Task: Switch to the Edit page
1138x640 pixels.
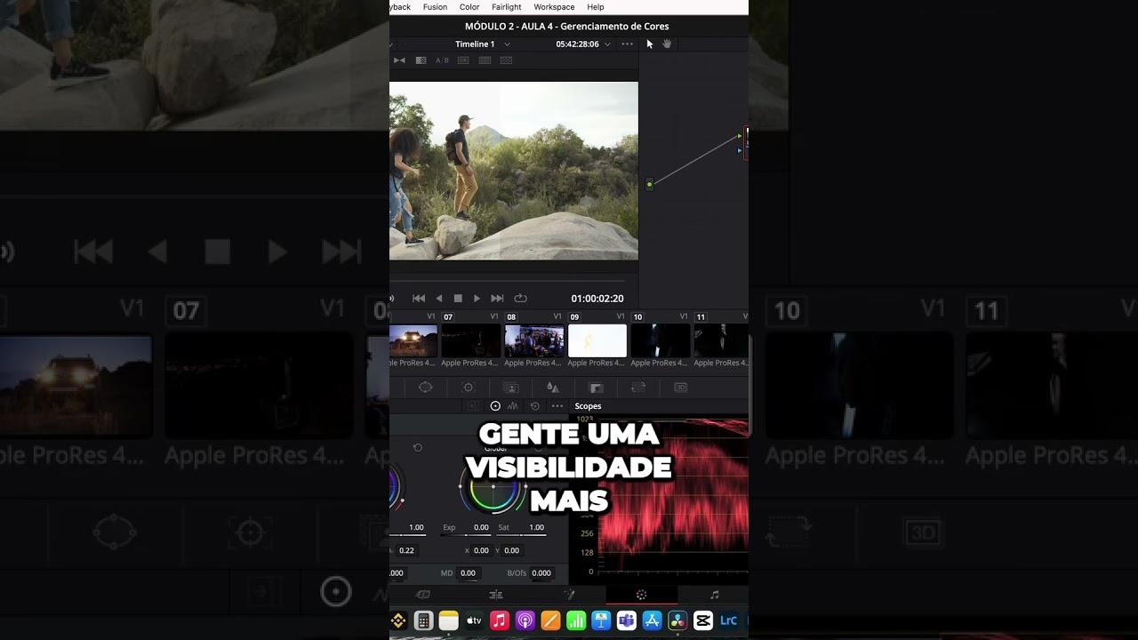Action: (x=496, y=595)
